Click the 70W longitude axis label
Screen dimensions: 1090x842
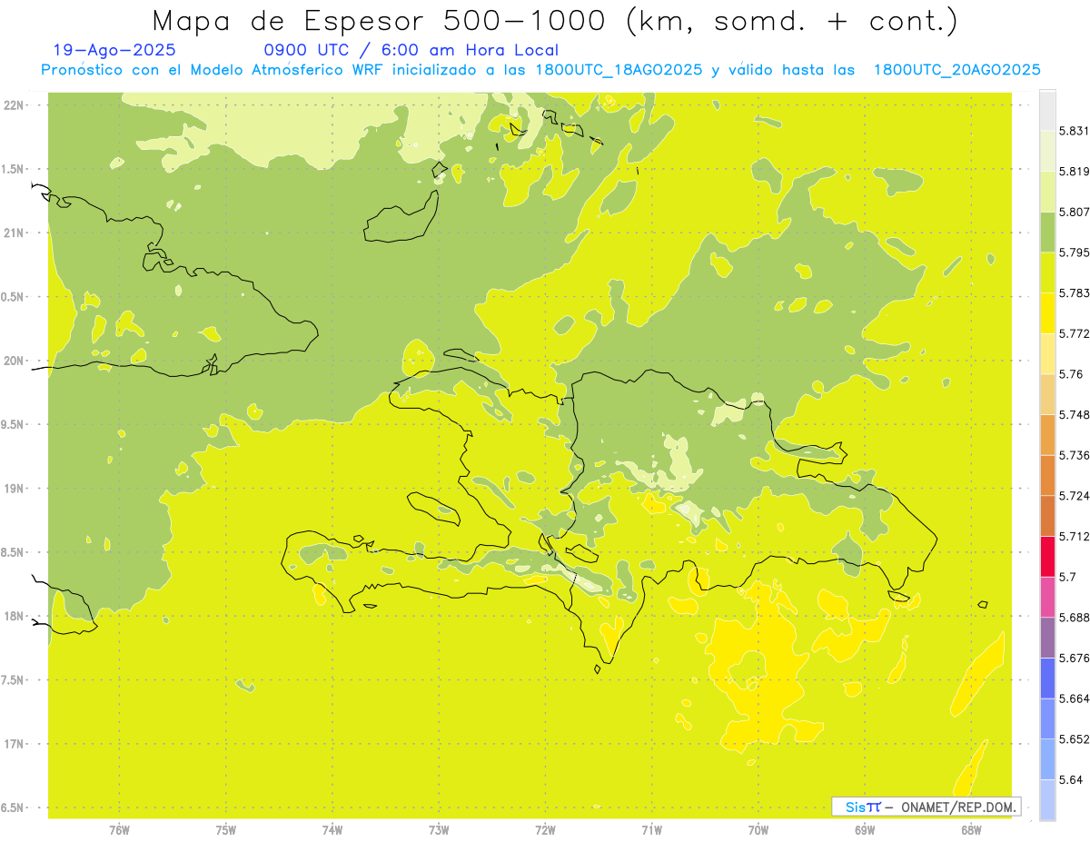tap(758, 830)
